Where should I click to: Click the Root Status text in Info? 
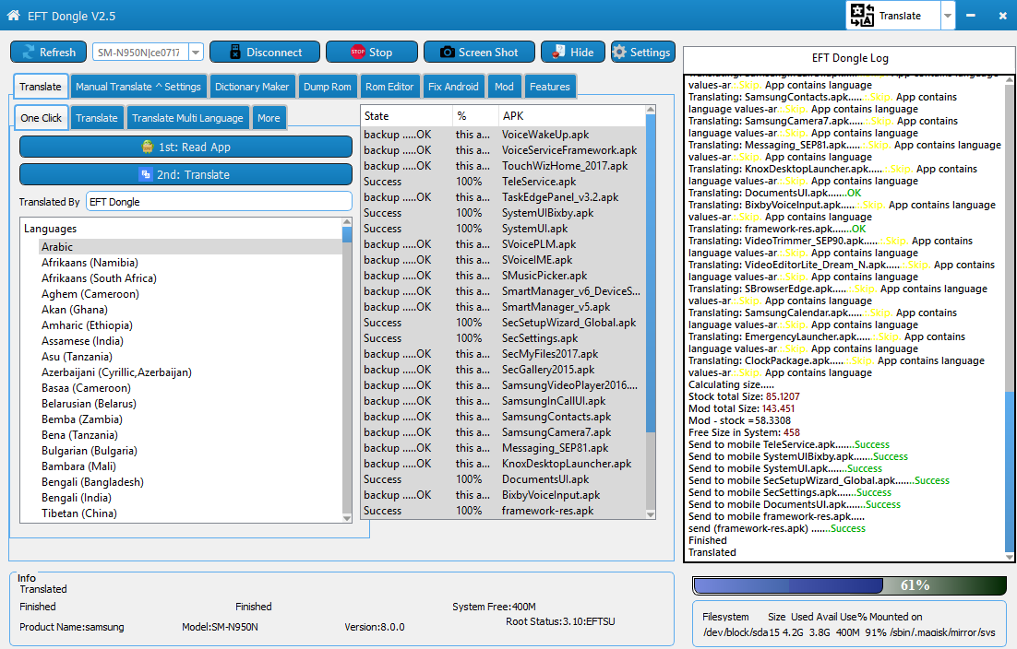(x=560, y=621)
